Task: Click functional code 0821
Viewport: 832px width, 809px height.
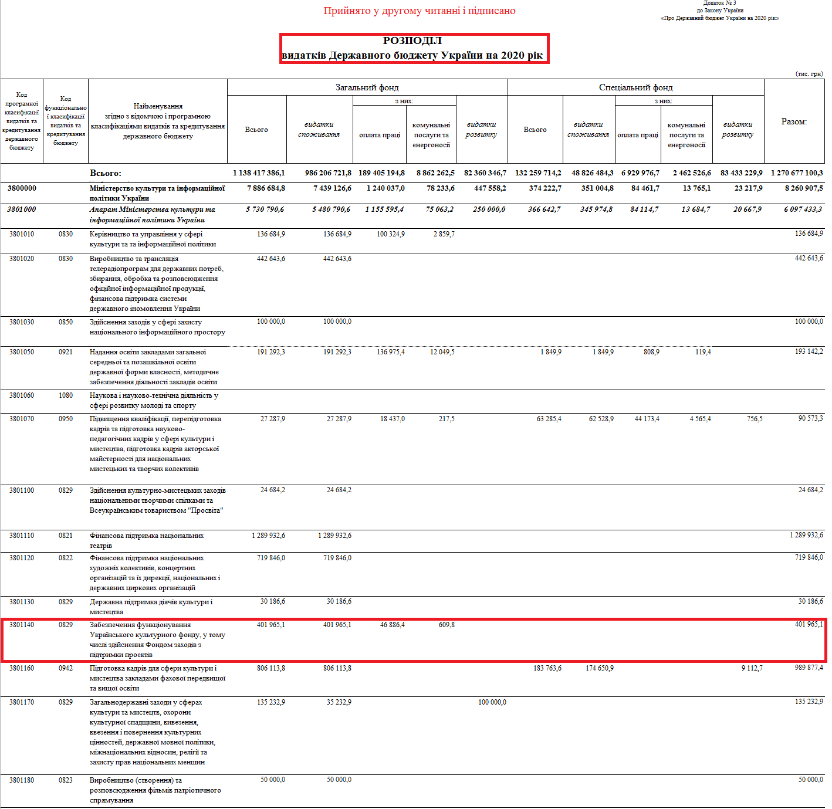Action: coord(66,536)
